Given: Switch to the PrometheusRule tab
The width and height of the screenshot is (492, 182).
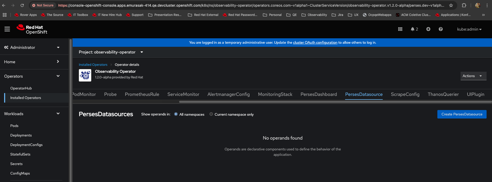Looking at the screenshot, I should [x=142, y=94].
